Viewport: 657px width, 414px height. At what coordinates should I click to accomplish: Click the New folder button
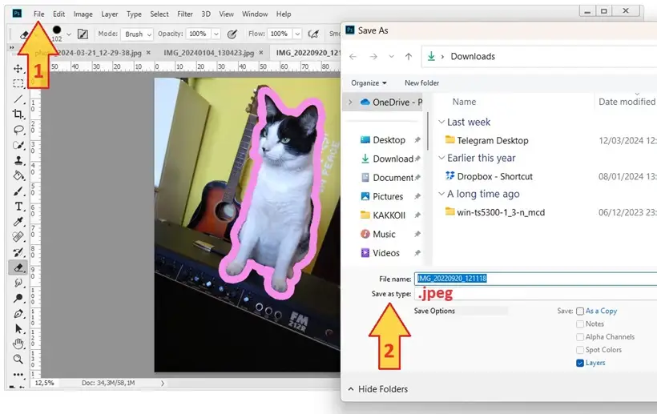coord(421,83)
